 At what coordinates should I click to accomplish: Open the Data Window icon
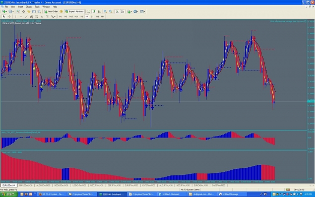point(24,12)
